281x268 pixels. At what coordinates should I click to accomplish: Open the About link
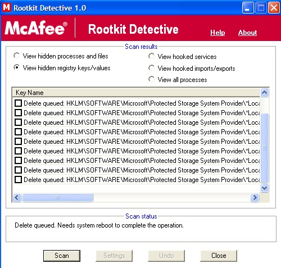[247, 33]
